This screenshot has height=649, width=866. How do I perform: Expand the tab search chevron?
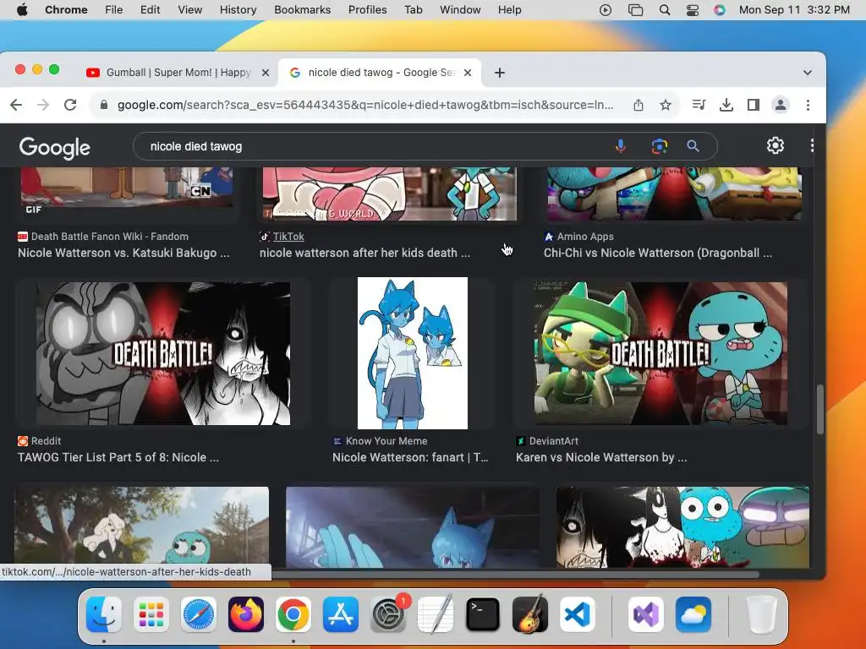pyautogui.click(x=808, y=73)
